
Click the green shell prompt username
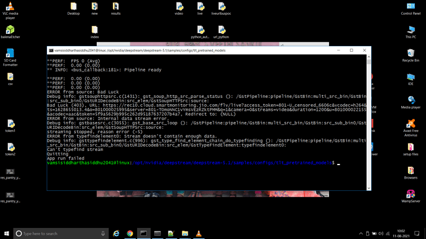tap(88, 163)
